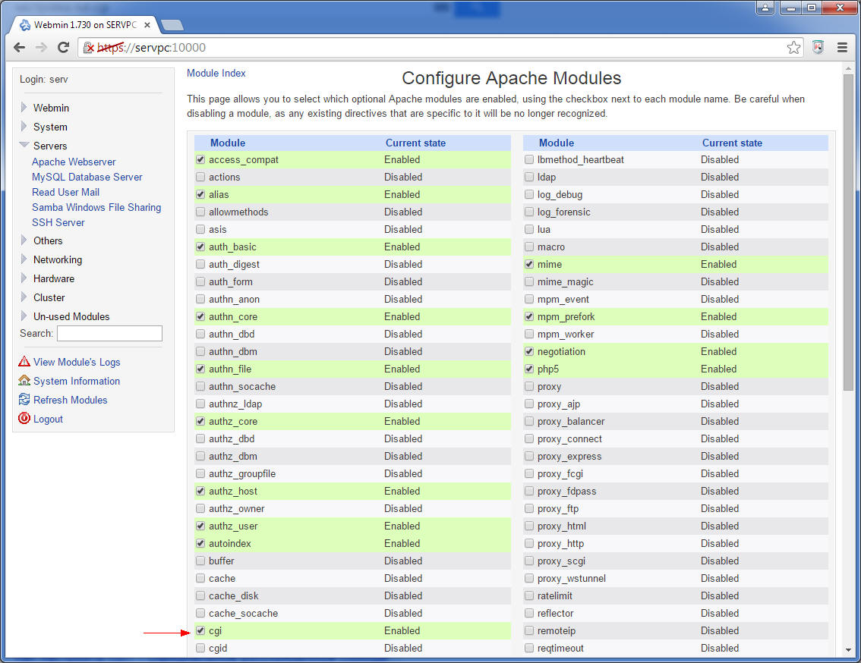Image resolution: width=861 pixels, height=663 pixels.
Task: Expand the Webmin category in the sidebar
Action: point(24,107)
